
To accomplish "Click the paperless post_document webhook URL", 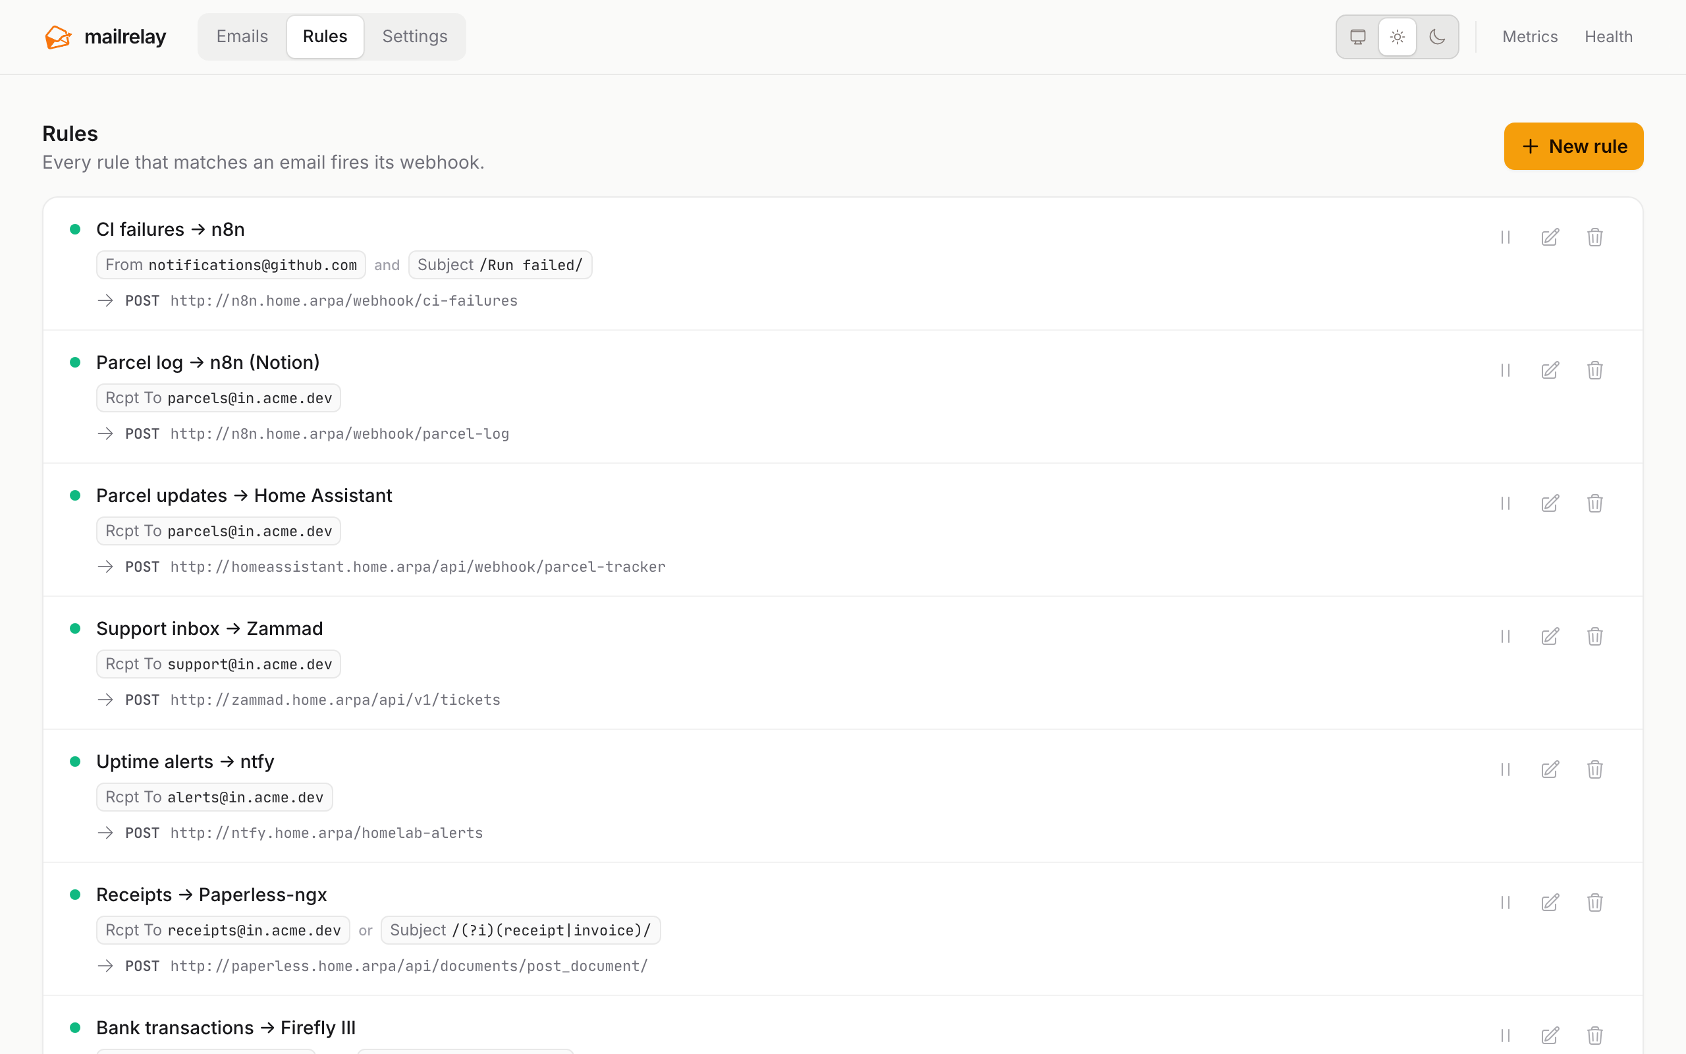I will [x=409, y=966].
